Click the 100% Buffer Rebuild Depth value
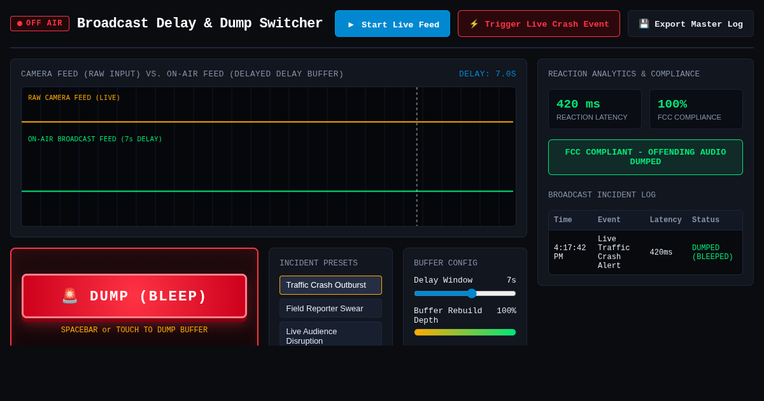The image size is (764, 401). tap(506, 311)
